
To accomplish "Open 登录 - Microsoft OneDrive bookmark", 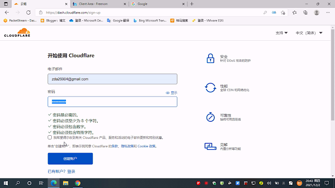I will coord(86,21).
